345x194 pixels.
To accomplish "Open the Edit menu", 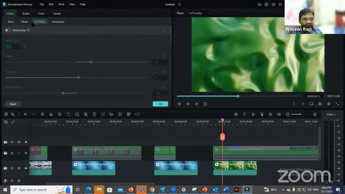I will point(51,4).
